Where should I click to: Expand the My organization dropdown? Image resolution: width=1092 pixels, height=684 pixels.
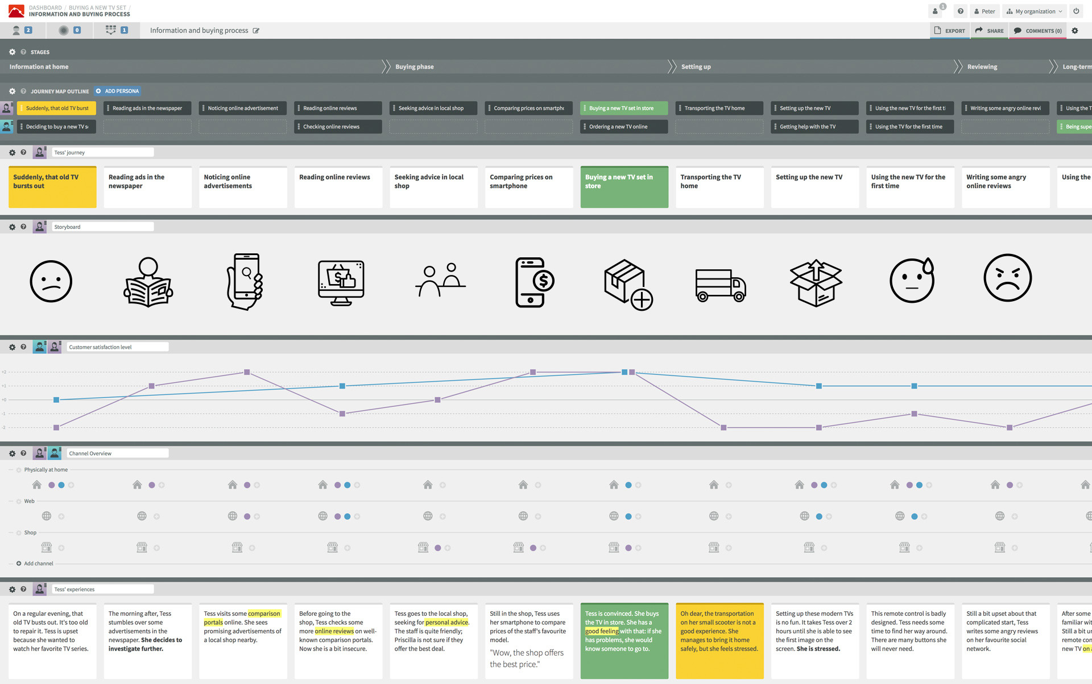click(1033, 11)
